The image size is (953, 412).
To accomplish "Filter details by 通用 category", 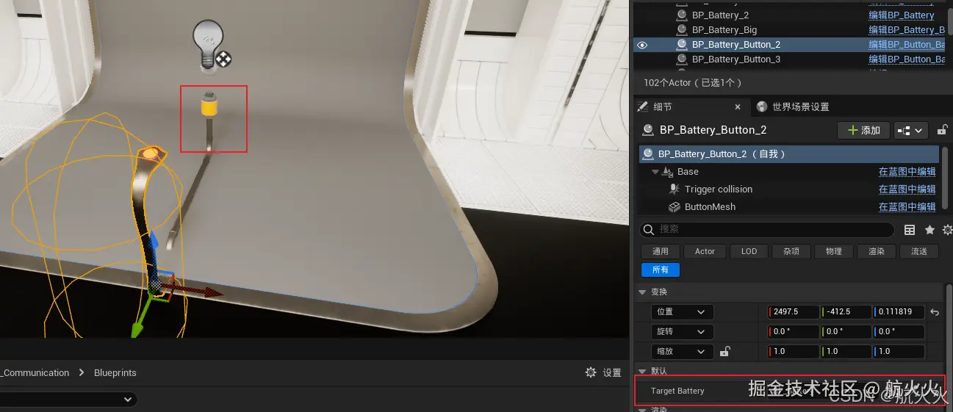I will coord(661,251).
